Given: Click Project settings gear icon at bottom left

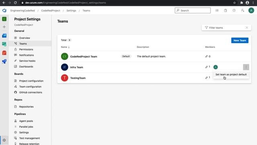Looking at the screenshot, I should (x=4, y=140).
